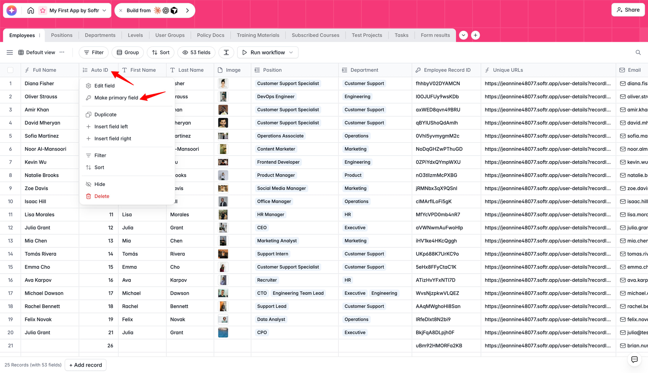Image resolution: width=648 pixels, height=373 pixels.
Task: Click the Share button
Action: pyautogui.click(x=628, y=10)
